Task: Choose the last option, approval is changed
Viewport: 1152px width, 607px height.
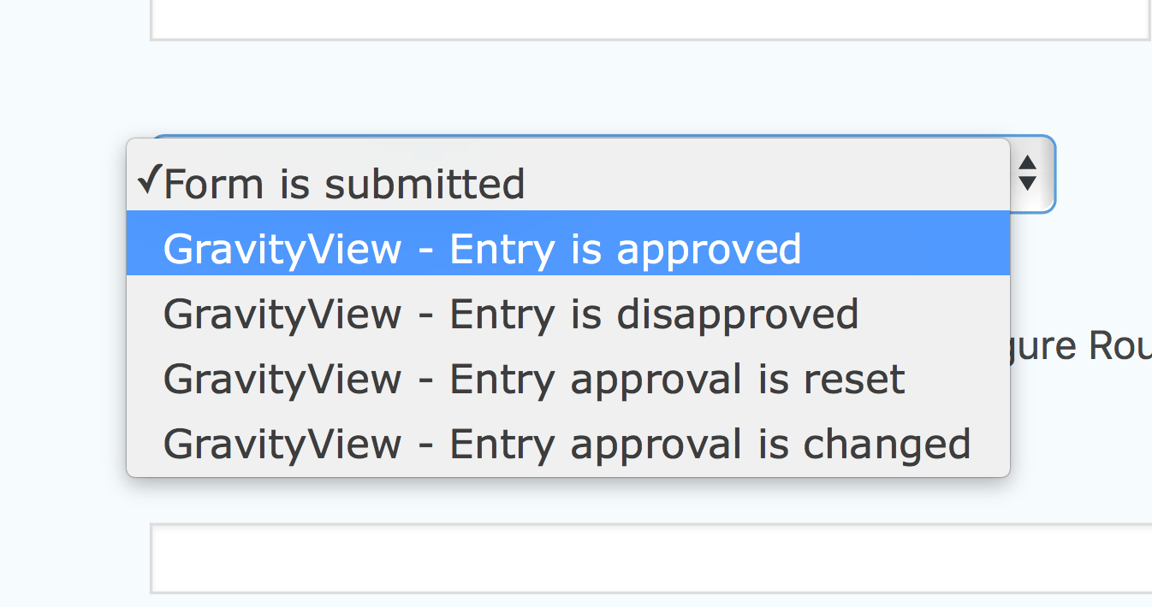Action: 568,443
